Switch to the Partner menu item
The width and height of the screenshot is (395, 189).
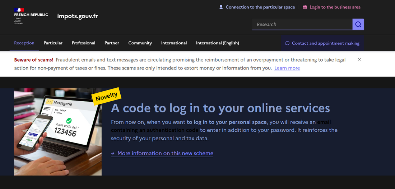point(112,43)
